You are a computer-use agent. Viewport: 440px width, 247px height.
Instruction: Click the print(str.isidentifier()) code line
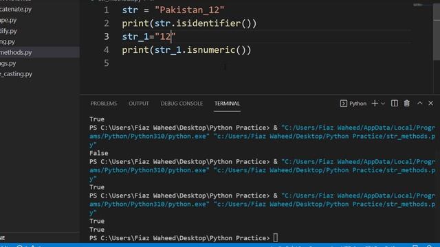[x=189, y=23]
